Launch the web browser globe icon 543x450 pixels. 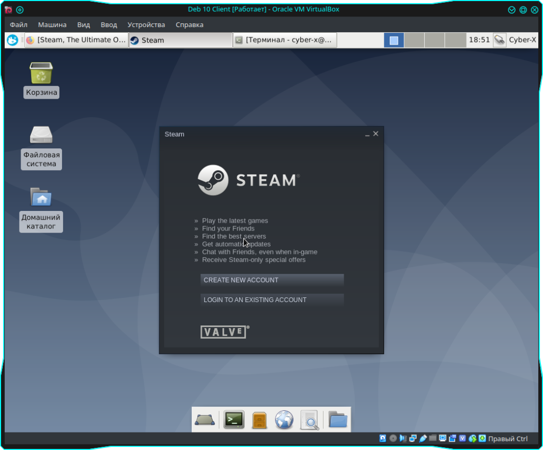coord(284,420)
